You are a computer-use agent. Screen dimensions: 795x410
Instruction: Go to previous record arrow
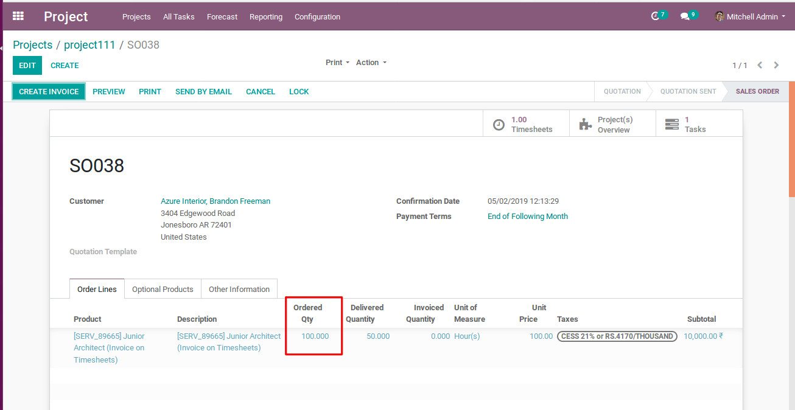760,65
